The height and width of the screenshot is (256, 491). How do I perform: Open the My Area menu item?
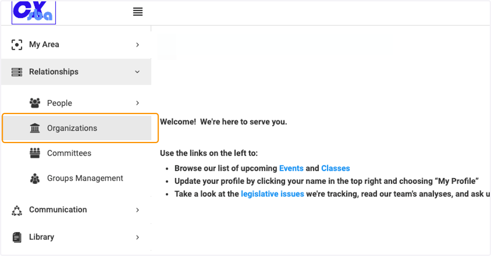(76, 45)
